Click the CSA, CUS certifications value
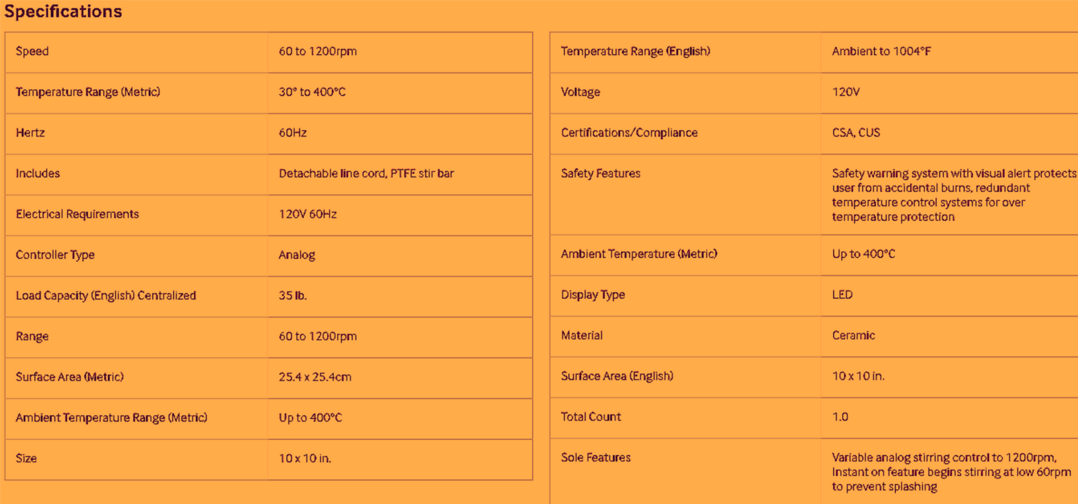Screen dimensions: 1078x504 pos(855,133)
